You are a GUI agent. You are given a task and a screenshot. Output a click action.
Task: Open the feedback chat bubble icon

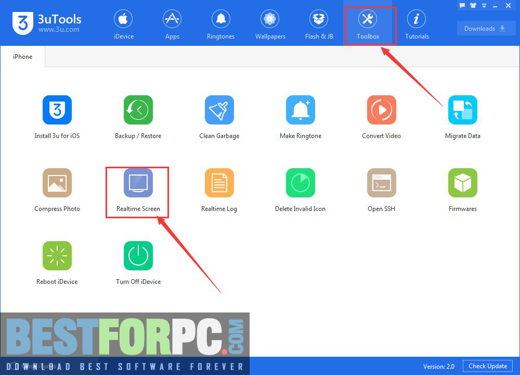[462, 5]
